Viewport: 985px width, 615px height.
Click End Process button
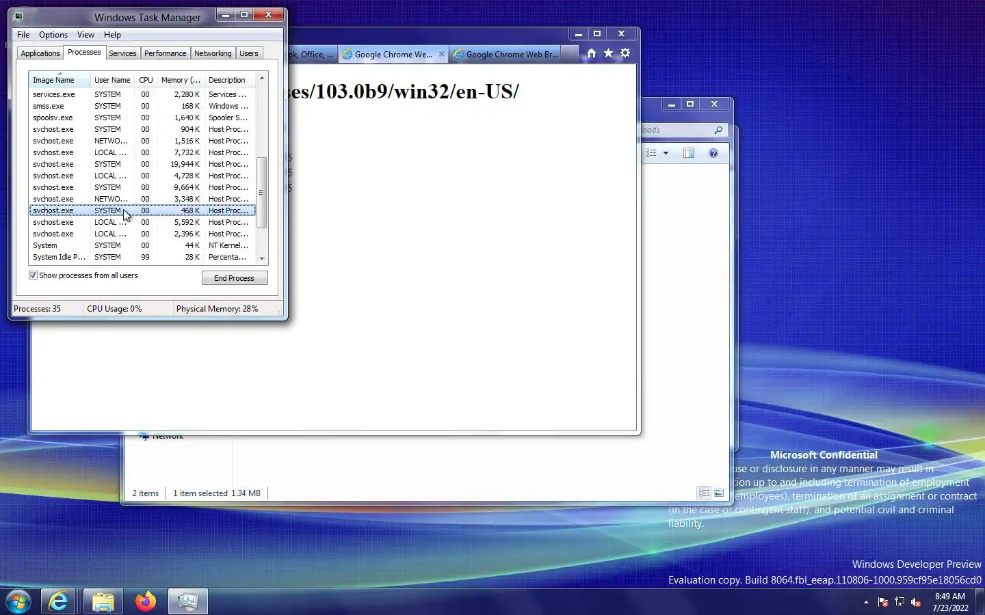[235, 278]
